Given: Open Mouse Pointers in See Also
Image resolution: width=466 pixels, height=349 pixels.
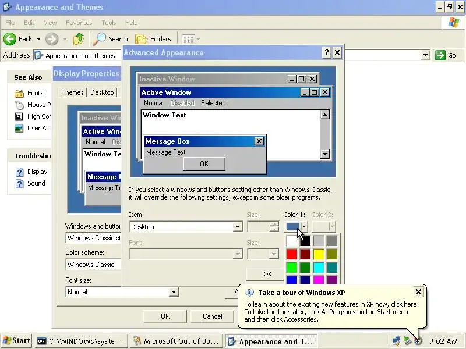Looking at the screenshot, I should [x=33, y=105].
